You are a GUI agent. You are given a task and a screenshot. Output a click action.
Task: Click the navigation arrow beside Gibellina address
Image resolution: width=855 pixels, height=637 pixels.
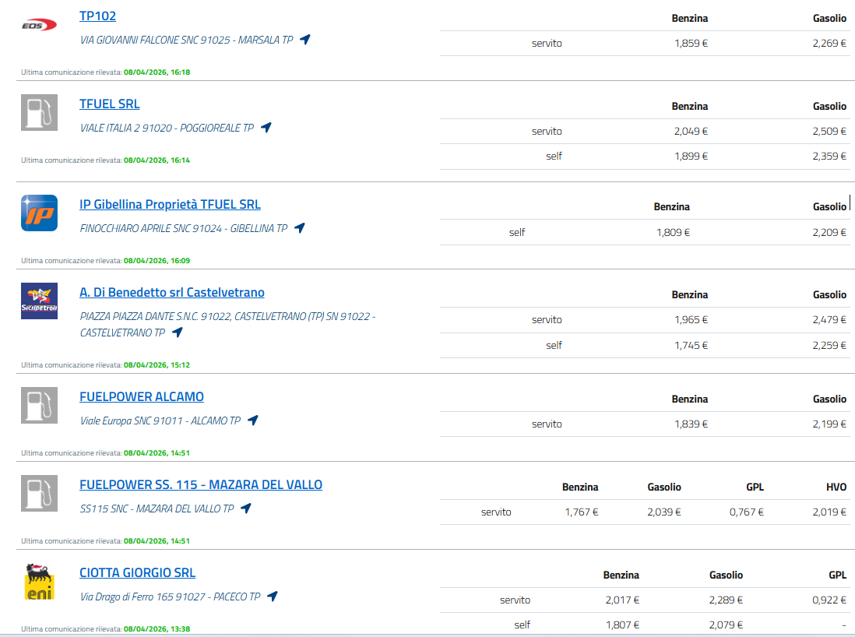pos(300,228)
